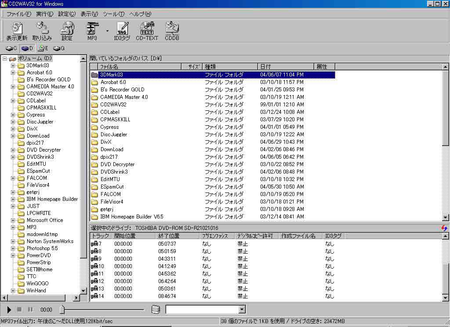Select track 10 icon in track list

click(94, 266)
